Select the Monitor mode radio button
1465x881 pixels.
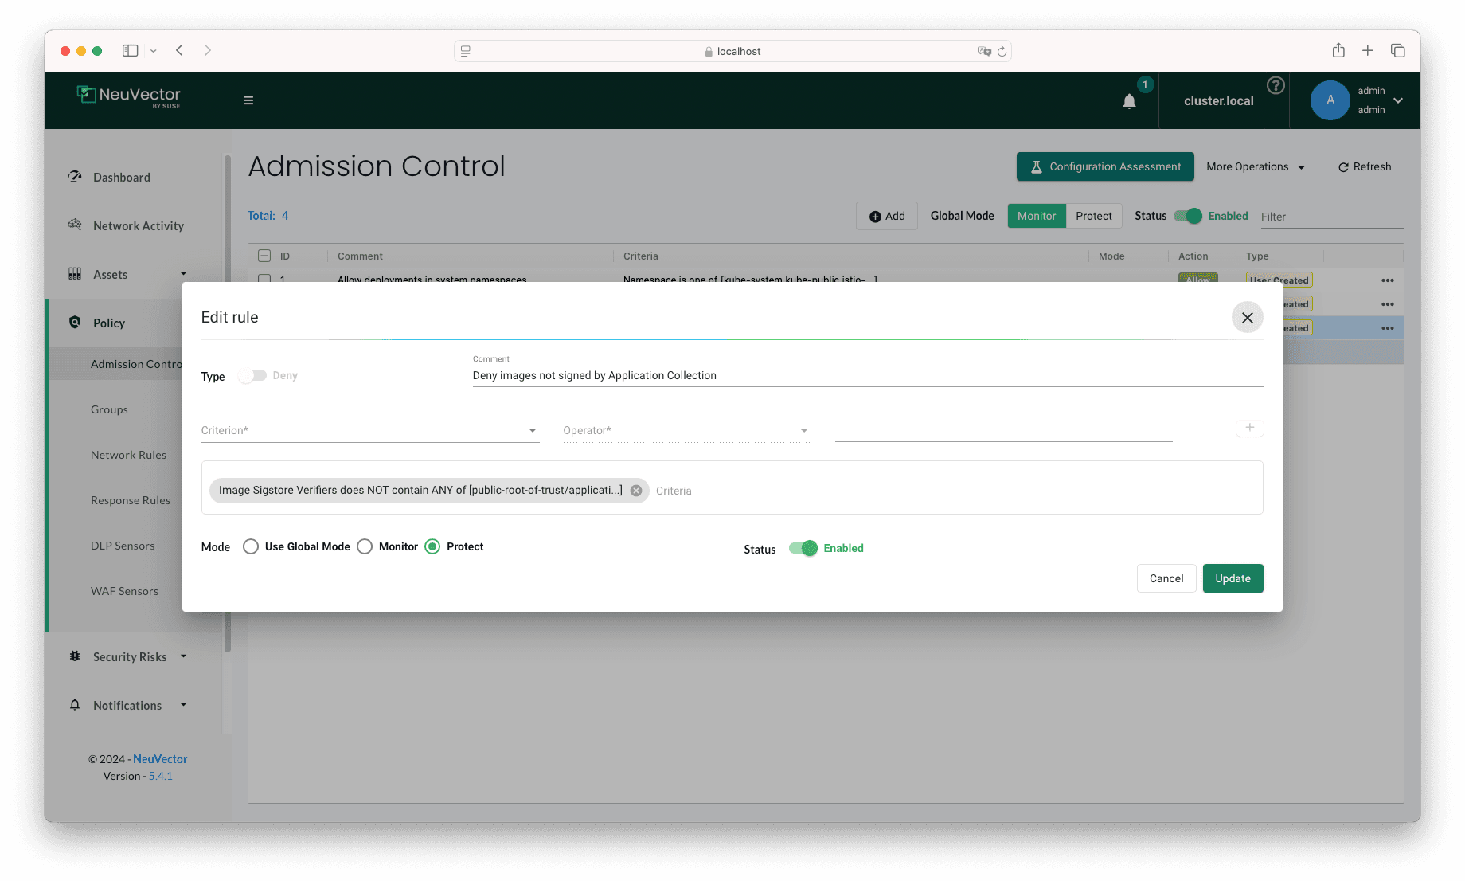(x=365, y=546)
